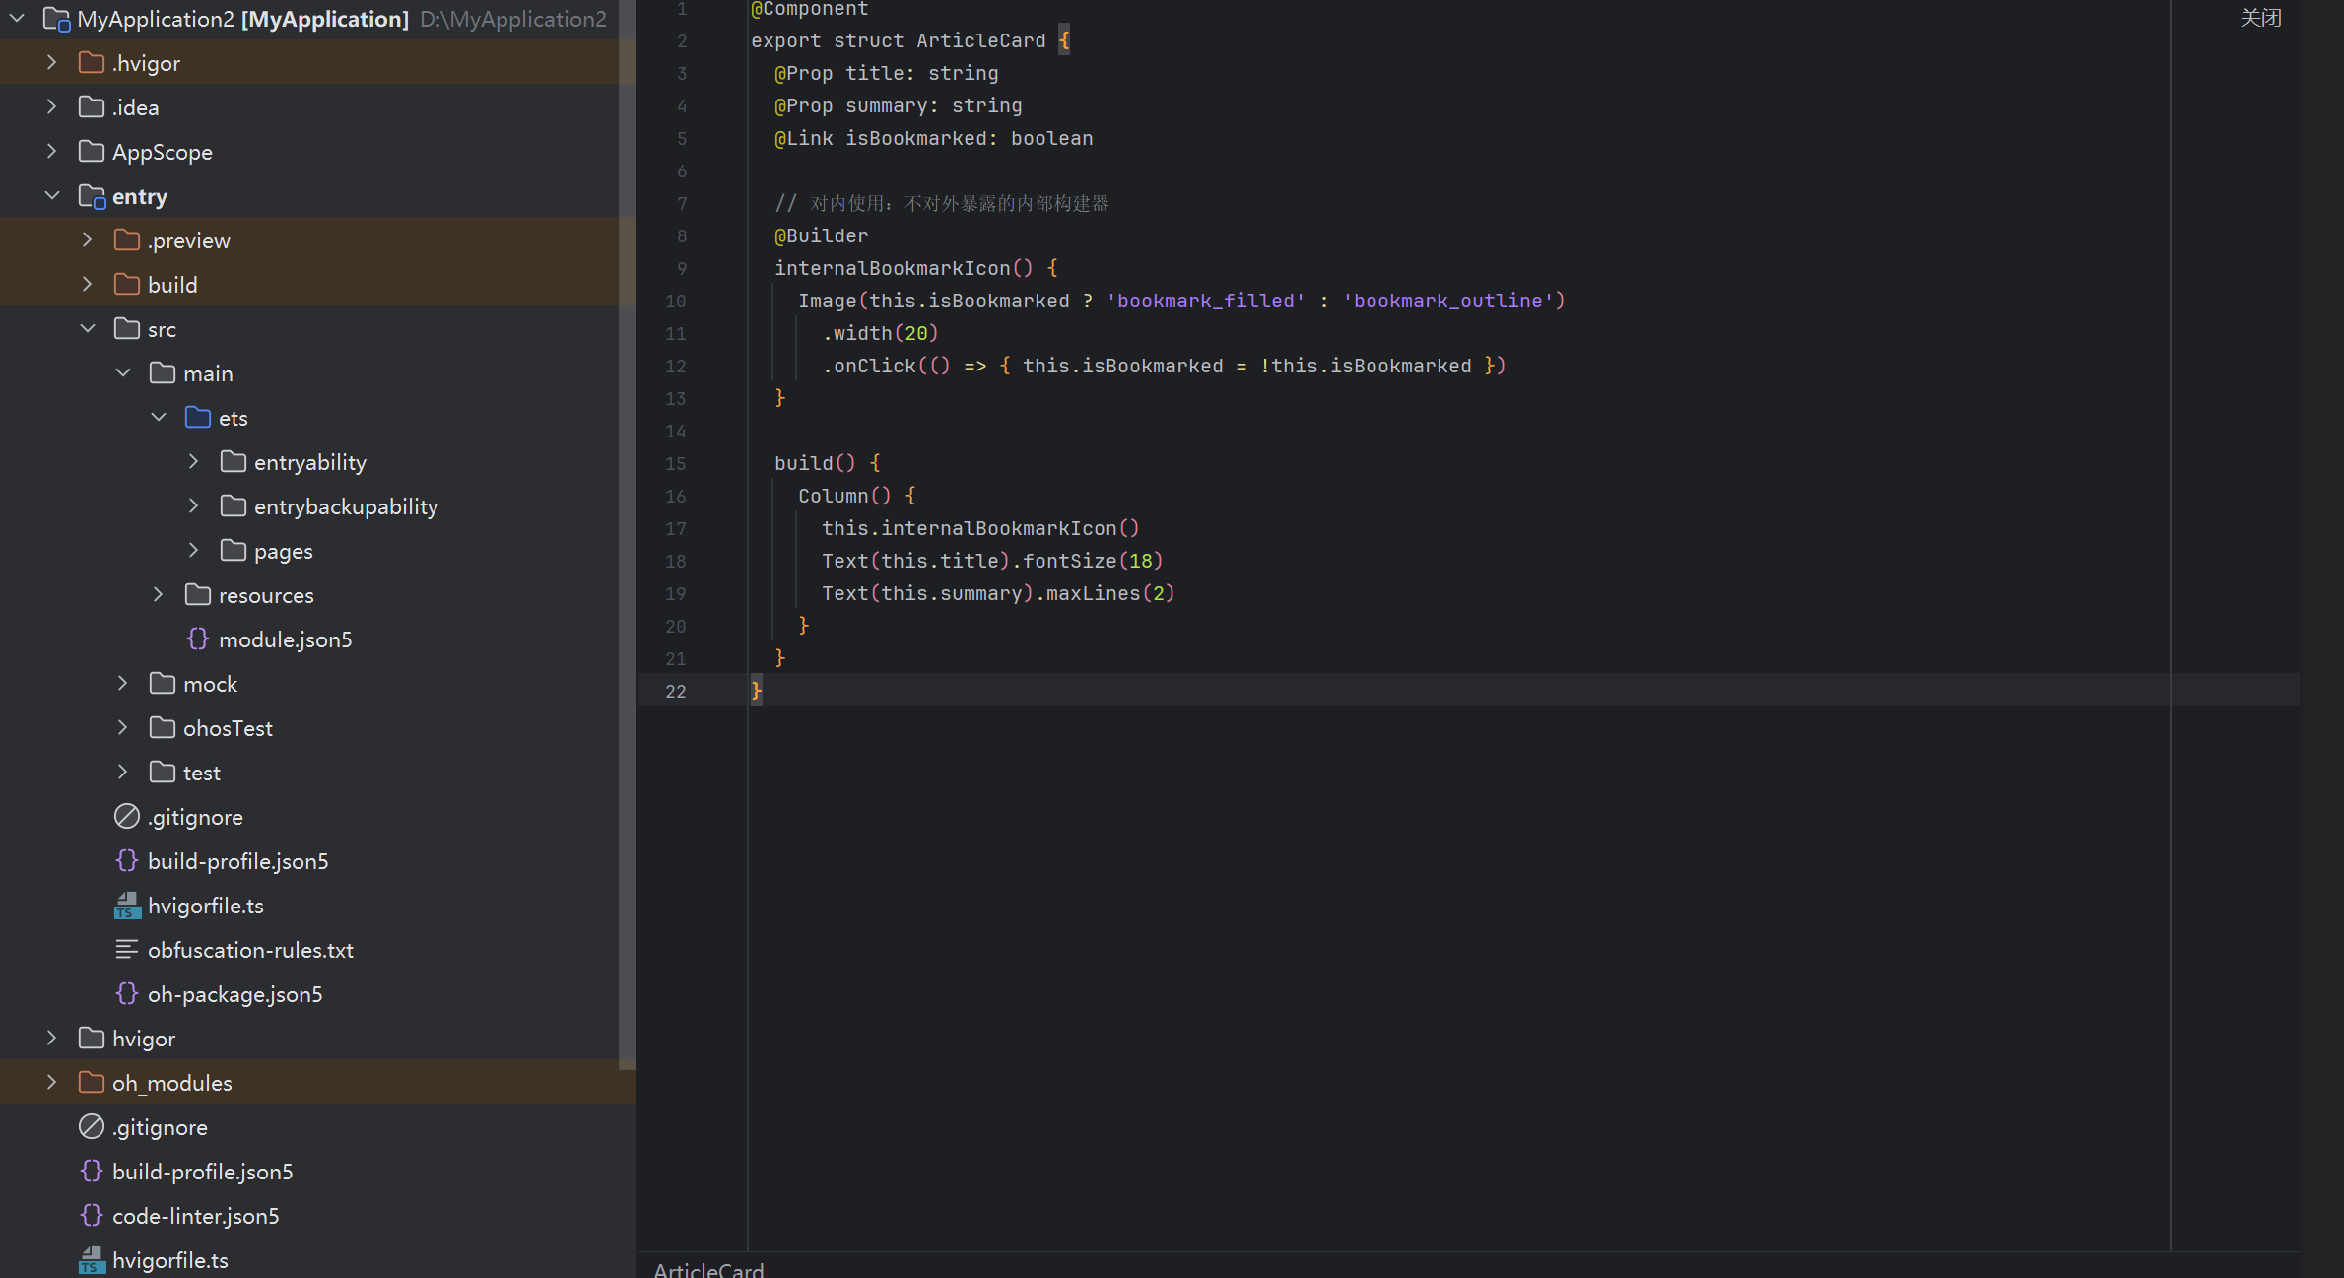Click the entry hvigorfile.ts TypeScript icon
Screen dimensions: 2344x1278
click(127, 906)
